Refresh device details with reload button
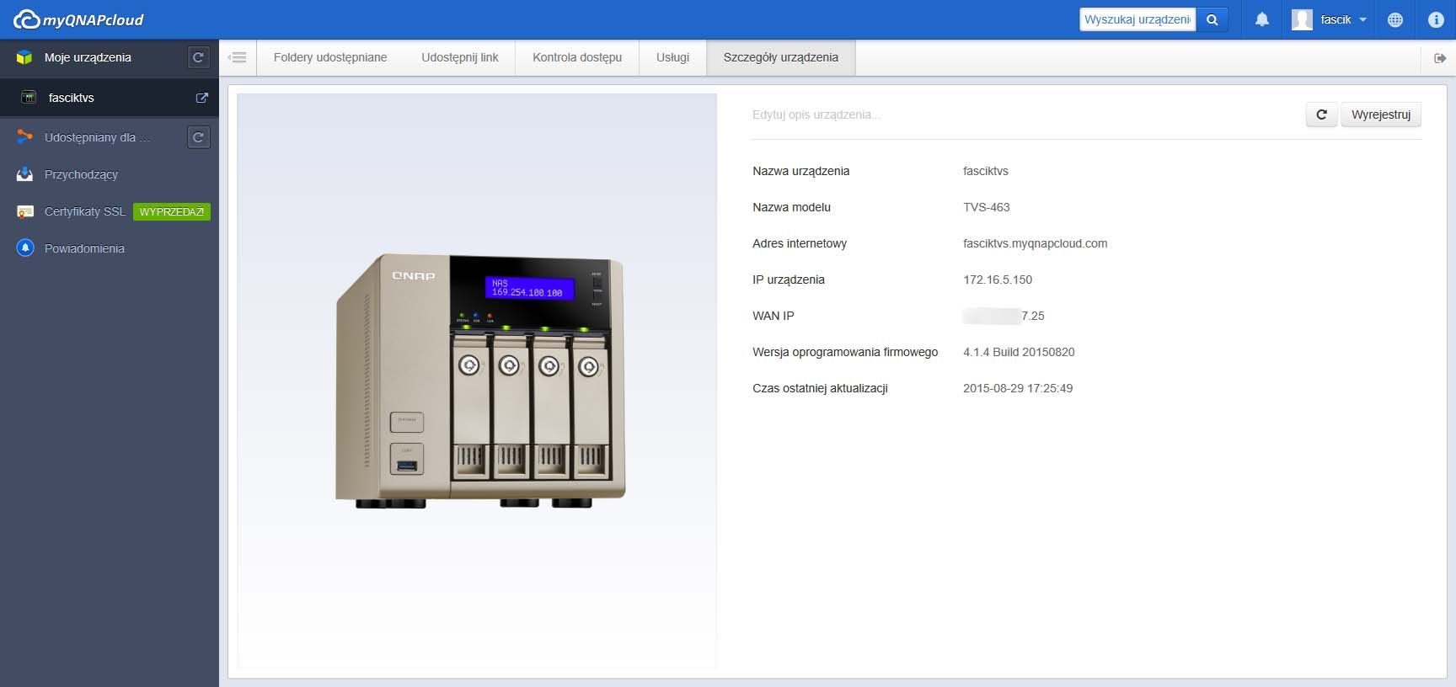Viewport: 1456px width, 687px height. (x=1321, y=114)
